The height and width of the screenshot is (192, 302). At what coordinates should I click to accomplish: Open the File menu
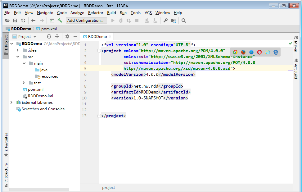(7, 13)
